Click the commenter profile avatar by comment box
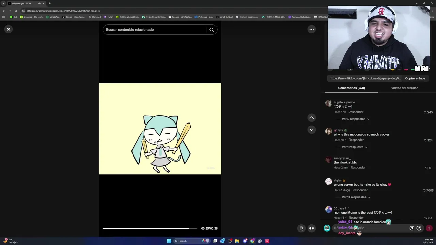 [327, 228]
